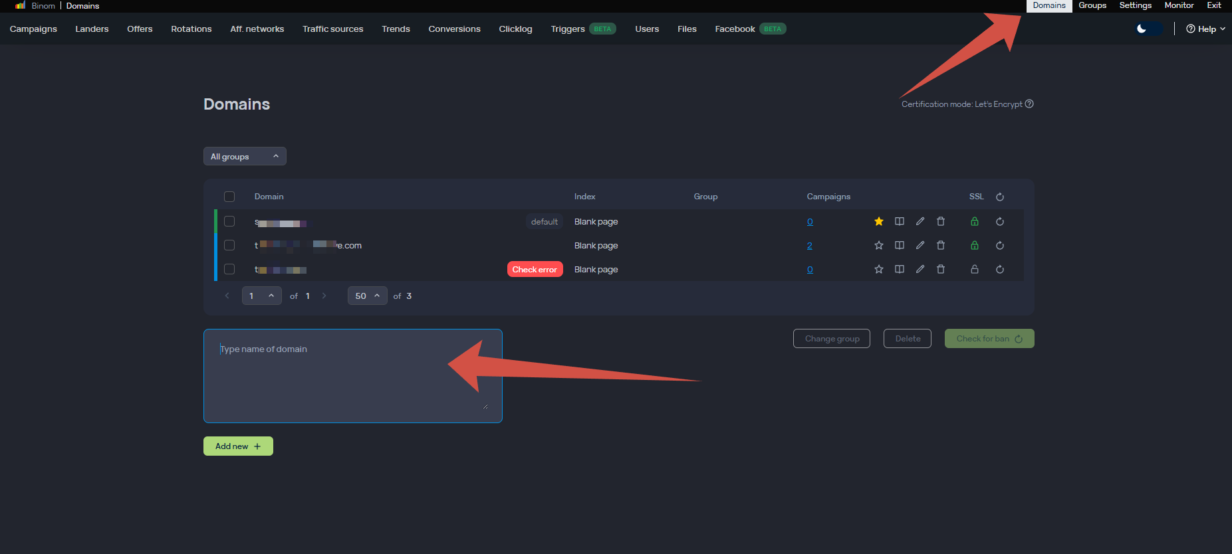Delete the default domain using its trash icon
This screenshot has height=554, width=1232.
tap(941, 221)
